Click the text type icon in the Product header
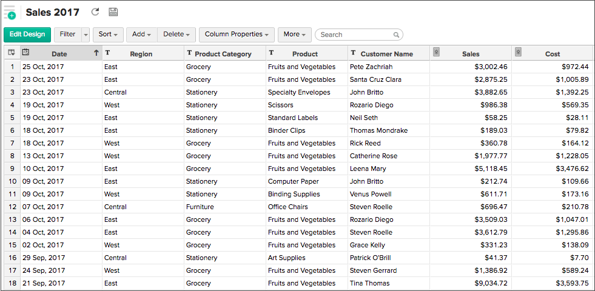Image resolution: width=595 pixels, height=291 pixels. [271, 53]
